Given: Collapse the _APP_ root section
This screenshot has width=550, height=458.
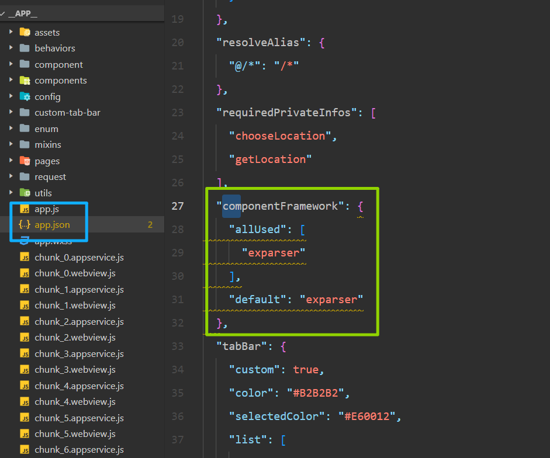Looking at the screenshot, I should (x=3, y=13).
